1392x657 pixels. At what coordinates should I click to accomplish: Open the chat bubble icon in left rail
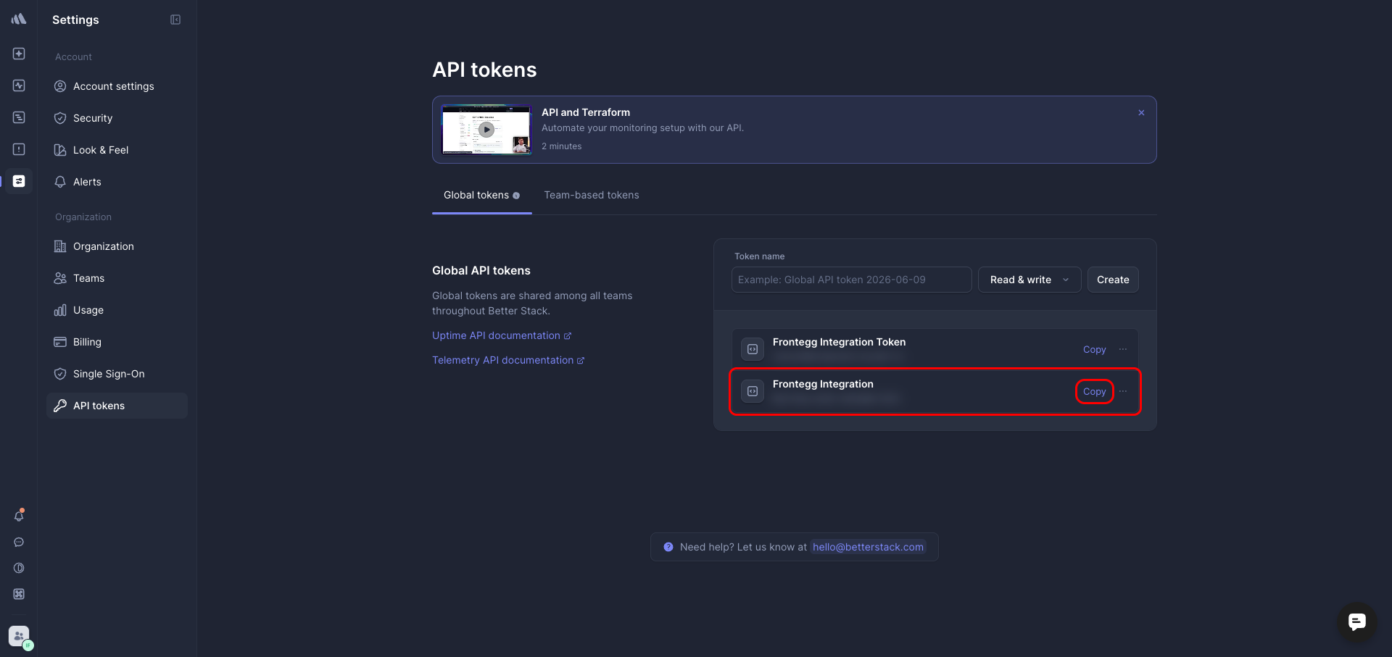[x=19, y=542]
